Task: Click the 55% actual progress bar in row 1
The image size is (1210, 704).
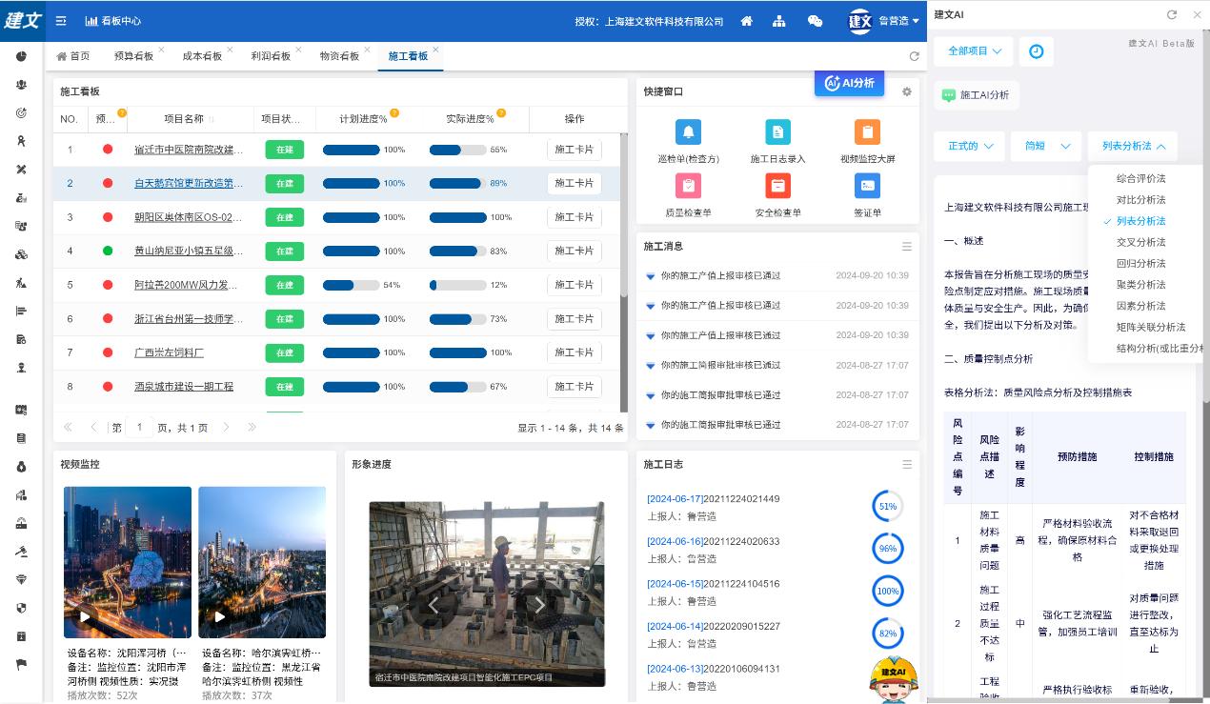Action: pyautogui.click(x=458, y=150)
